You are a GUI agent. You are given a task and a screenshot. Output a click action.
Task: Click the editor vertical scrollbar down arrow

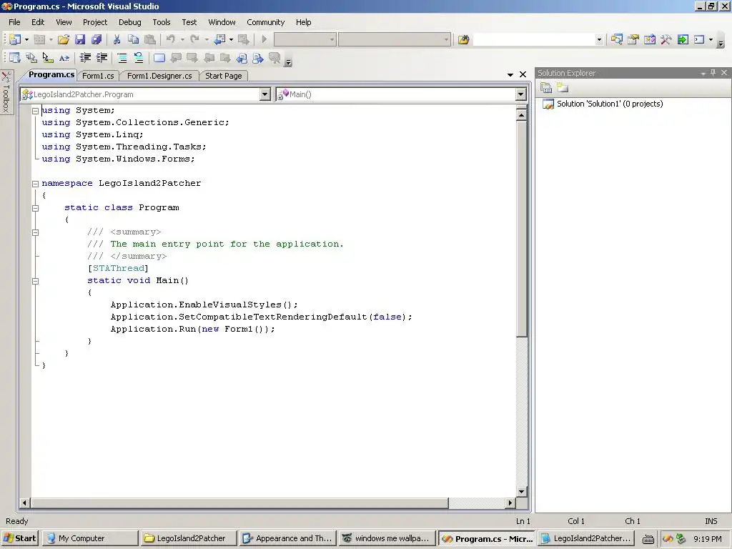[521, 491]
